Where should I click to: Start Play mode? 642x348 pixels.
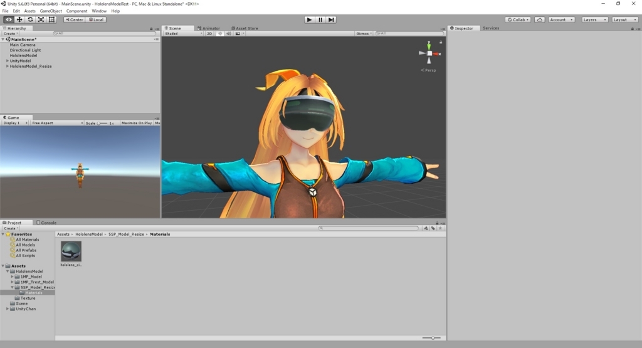click(x=309, y=19)
